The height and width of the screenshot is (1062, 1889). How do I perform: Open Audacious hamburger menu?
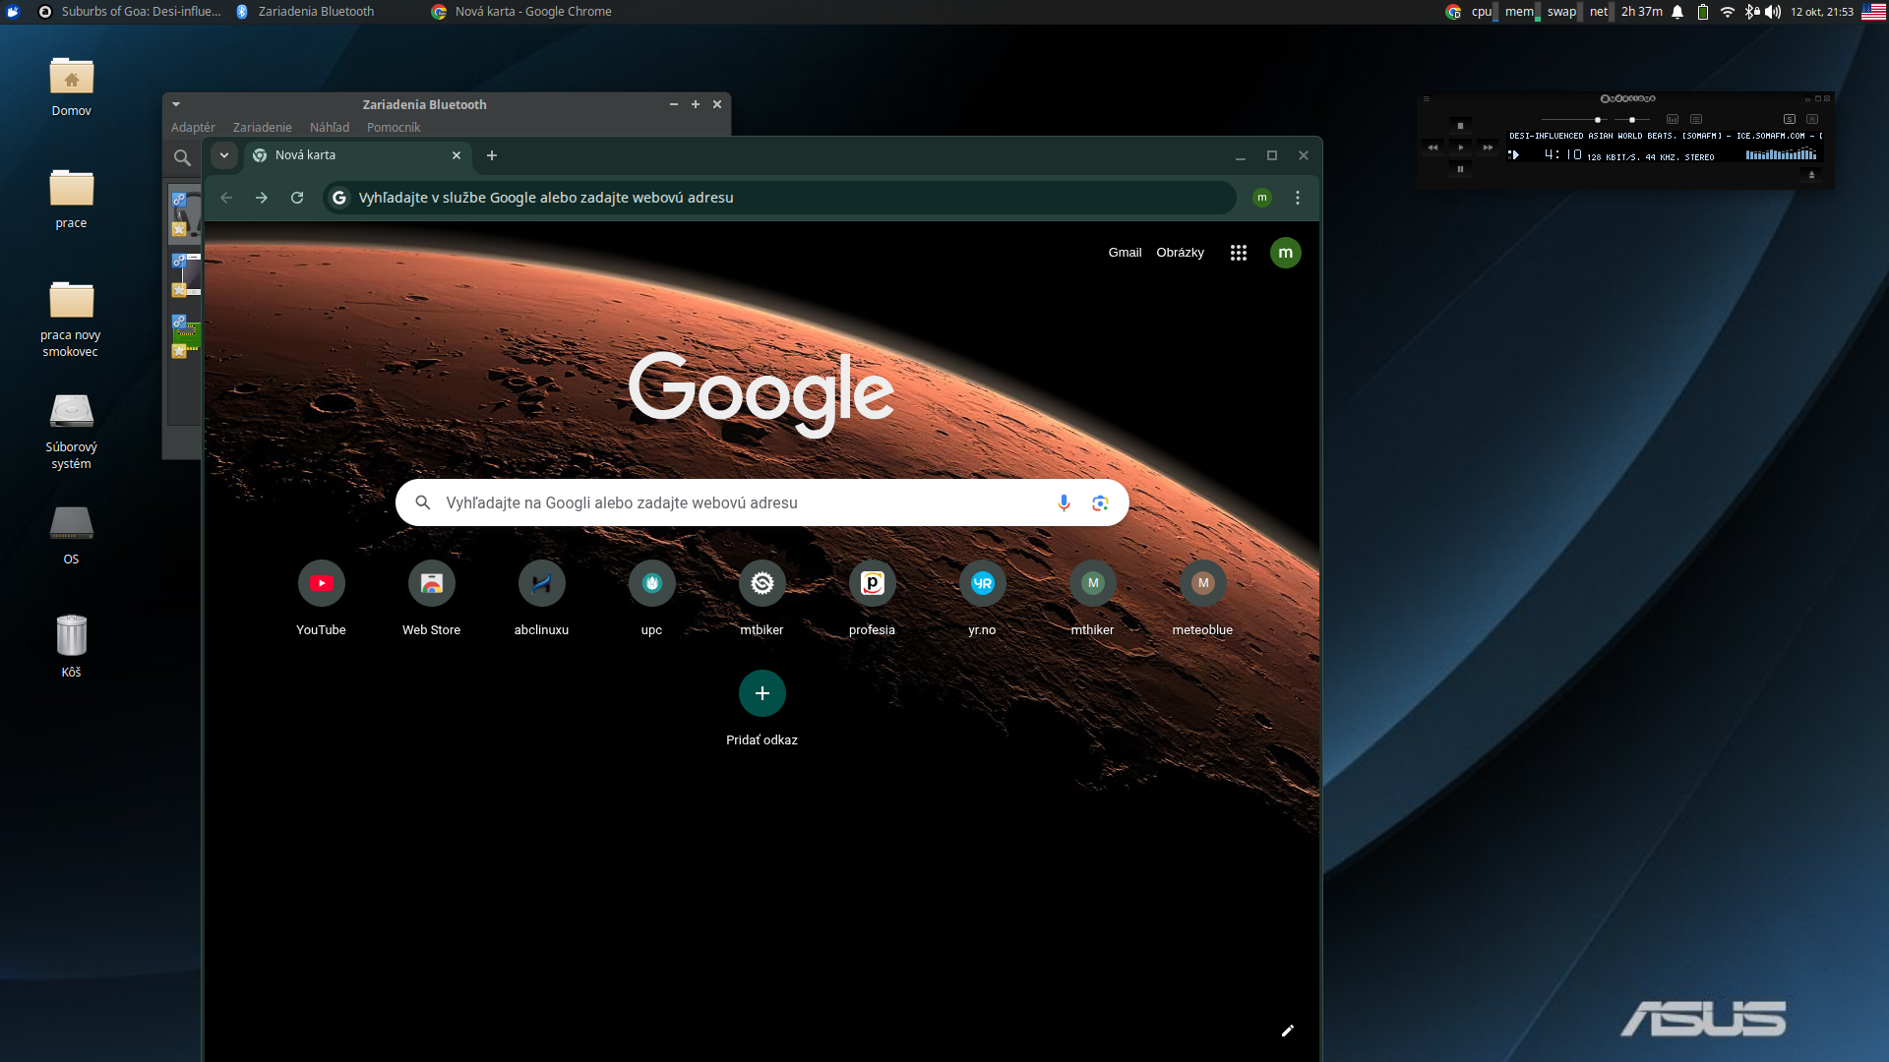pyautogui.click(x=1427, y=98)
